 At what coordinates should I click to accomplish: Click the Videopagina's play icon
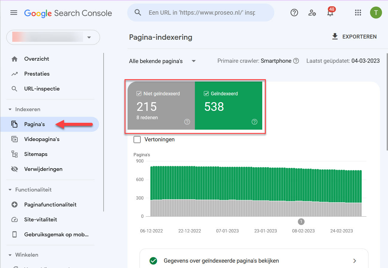(14, 139)
